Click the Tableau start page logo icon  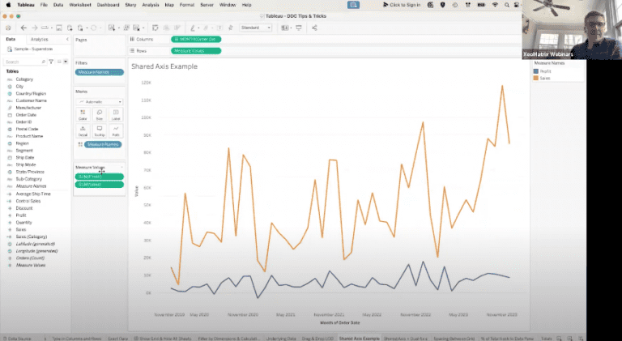[8, 28]
